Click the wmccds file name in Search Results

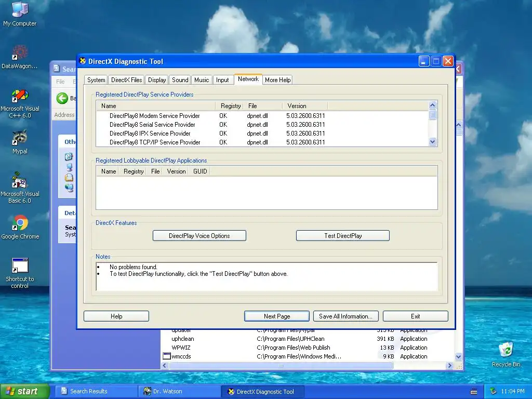coord(181,356)
